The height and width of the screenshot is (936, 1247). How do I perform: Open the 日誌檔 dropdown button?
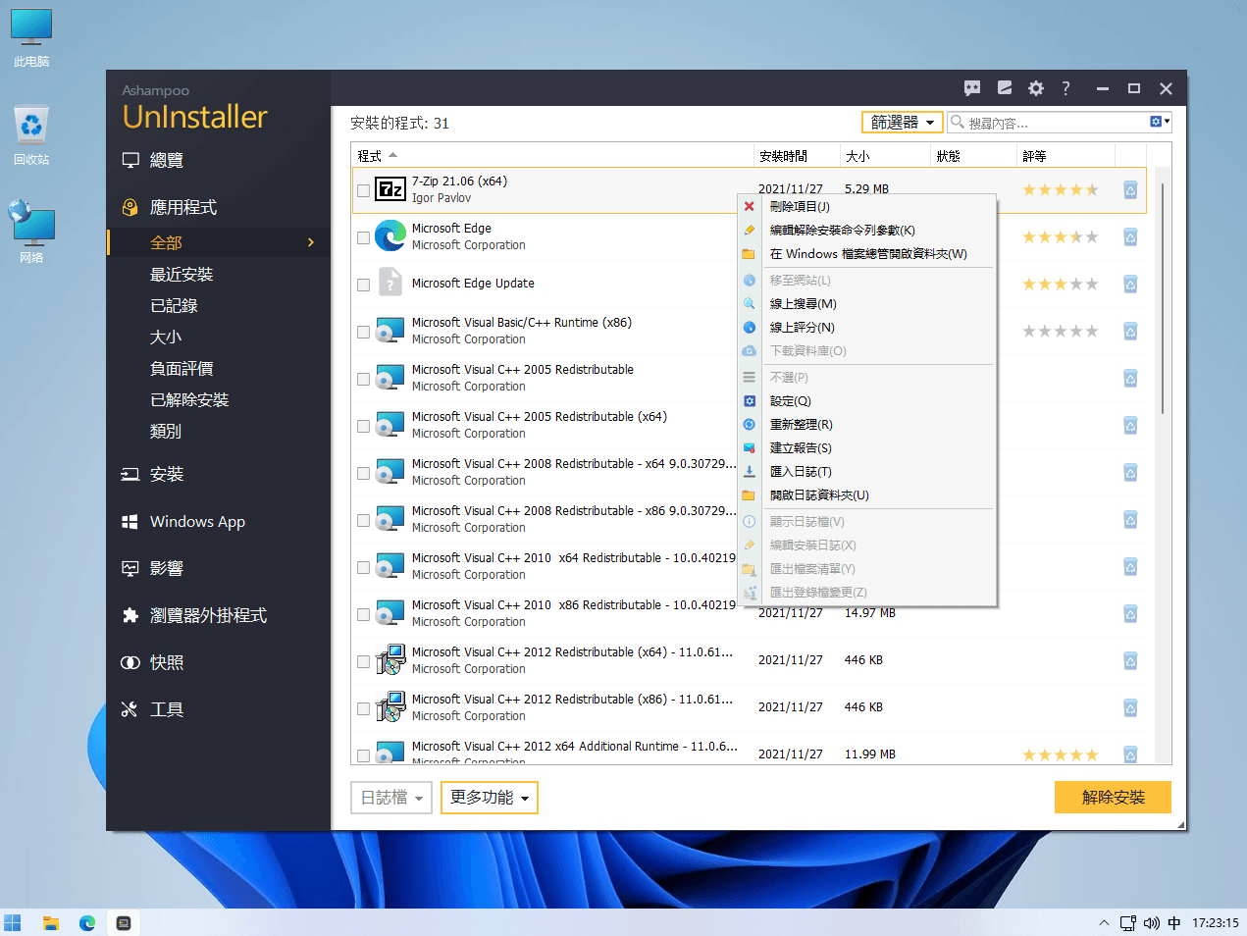(x=391, y=798)
